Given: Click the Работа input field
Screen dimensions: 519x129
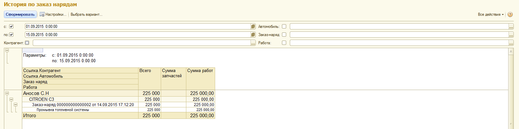Looking at the screenshot, I should [x=399, y=43].
